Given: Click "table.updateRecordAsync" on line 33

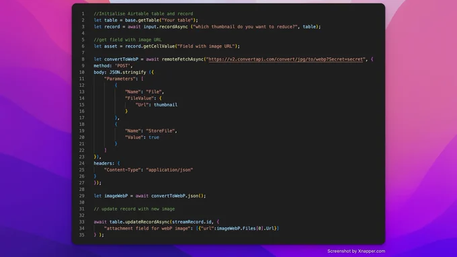Looking at the screenshot, I should (139, 222).
